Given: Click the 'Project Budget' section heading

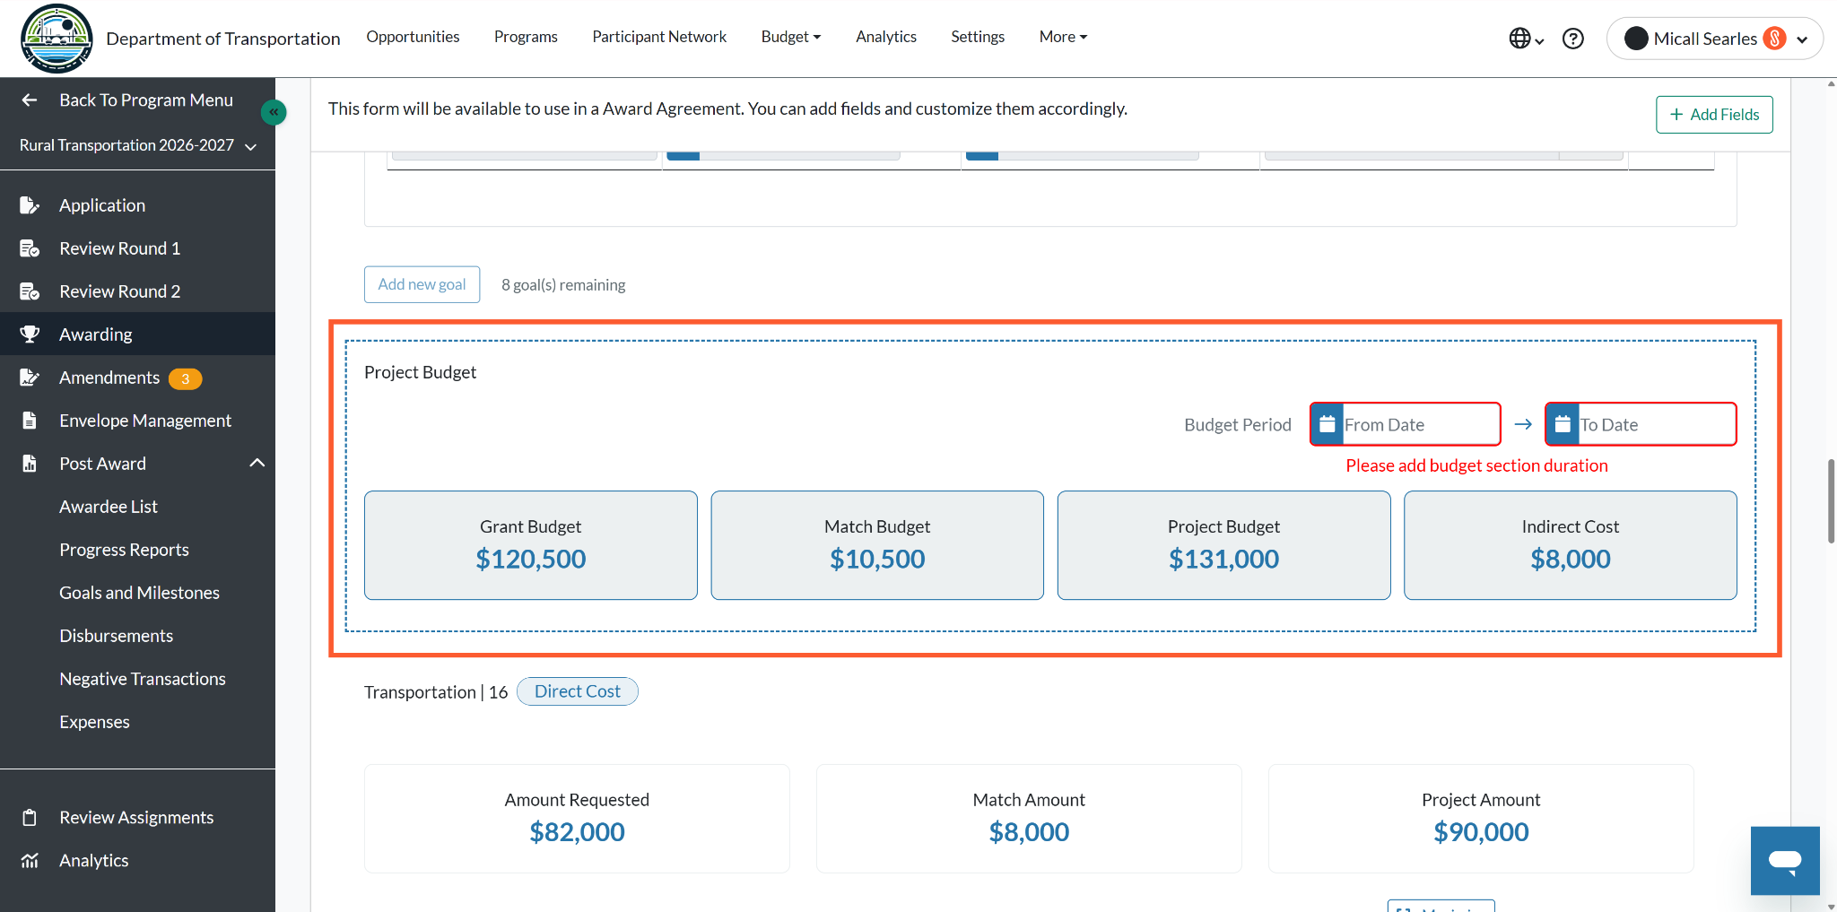Looking at the screenshot, I should pyautogui.click(x=420, y=372).
